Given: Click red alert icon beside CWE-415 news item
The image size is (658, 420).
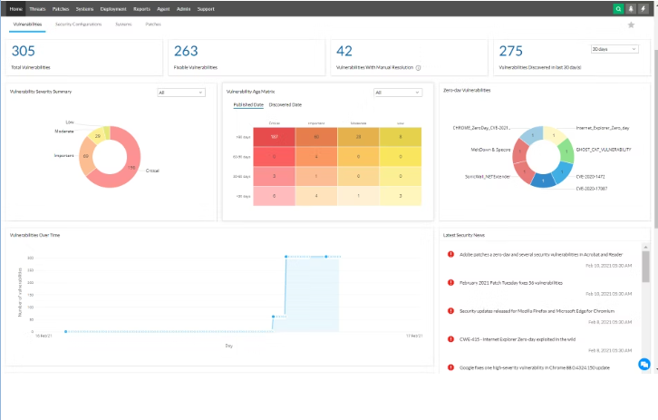Looking at the screenshot, I should [x=450, y=338].
